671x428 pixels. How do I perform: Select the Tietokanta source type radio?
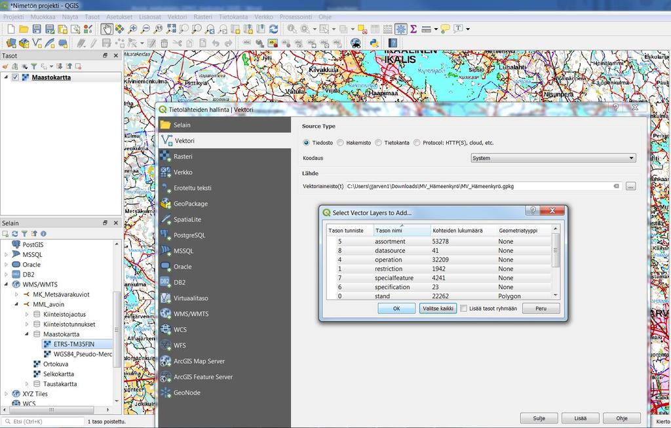(378, 143)
